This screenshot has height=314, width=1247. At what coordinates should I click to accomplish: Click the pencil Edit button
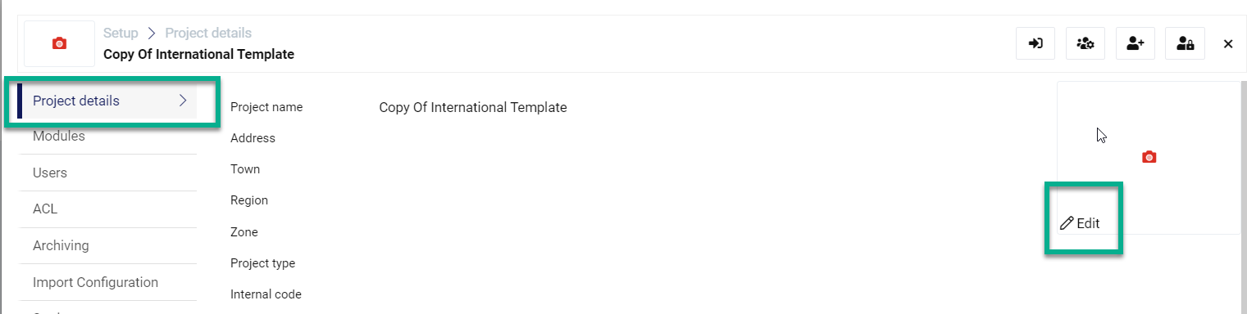tap(1080, 223)
